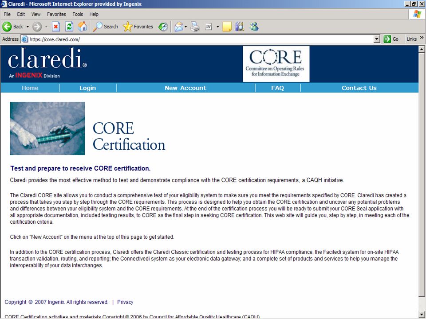The height and width of the screenshot is (319, 426).
Task: Open the Edit menu
Action: [x=21, y=14]
